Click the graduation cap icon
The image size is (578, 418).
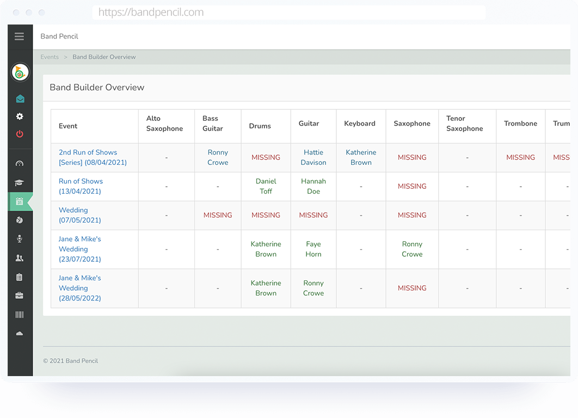tap(20, 183)
